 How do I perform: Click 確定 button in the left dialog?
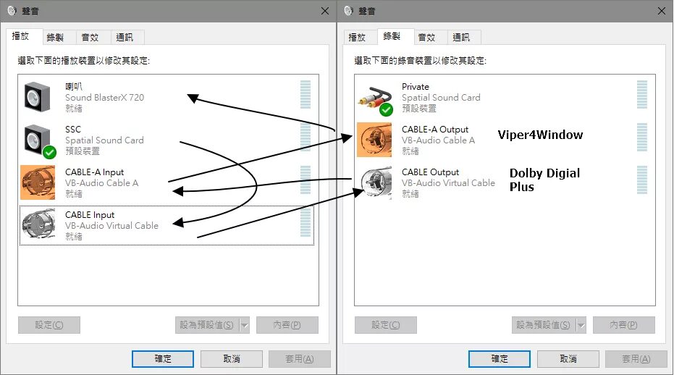(x=162, y=358)
